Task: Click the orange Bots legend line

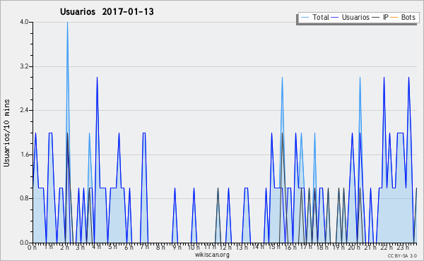Action: pos(394,18)
